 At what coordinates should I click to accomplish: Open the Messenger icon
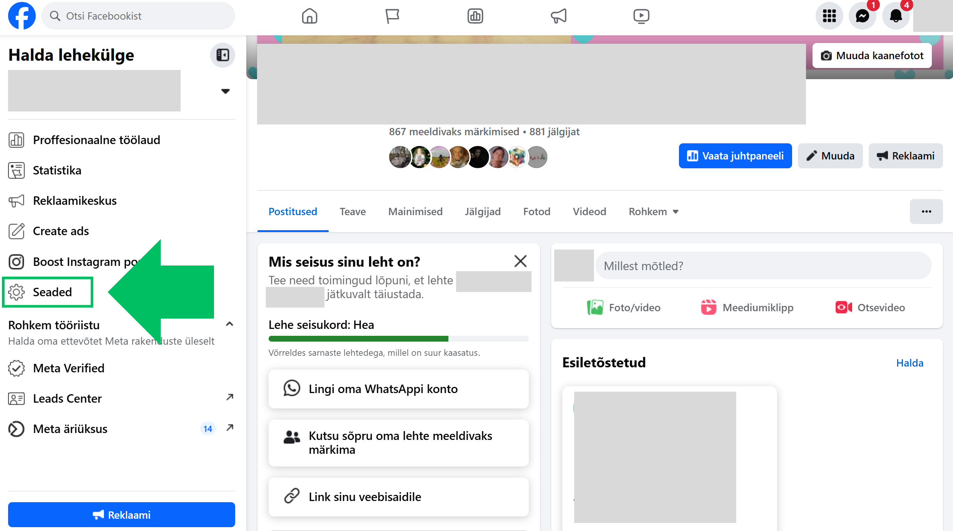pos(862,16)
